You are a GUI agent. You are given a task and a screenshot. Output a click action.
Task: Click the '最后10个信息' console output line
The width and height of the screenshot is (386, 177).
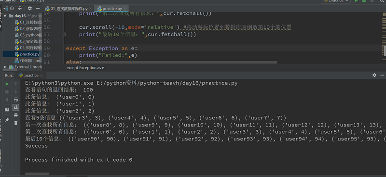[206, 139]
